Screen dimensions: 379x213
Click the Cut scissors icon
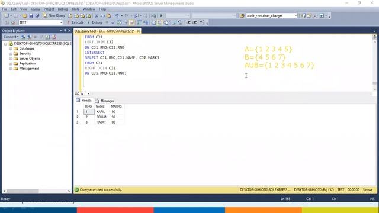(97, 16)
